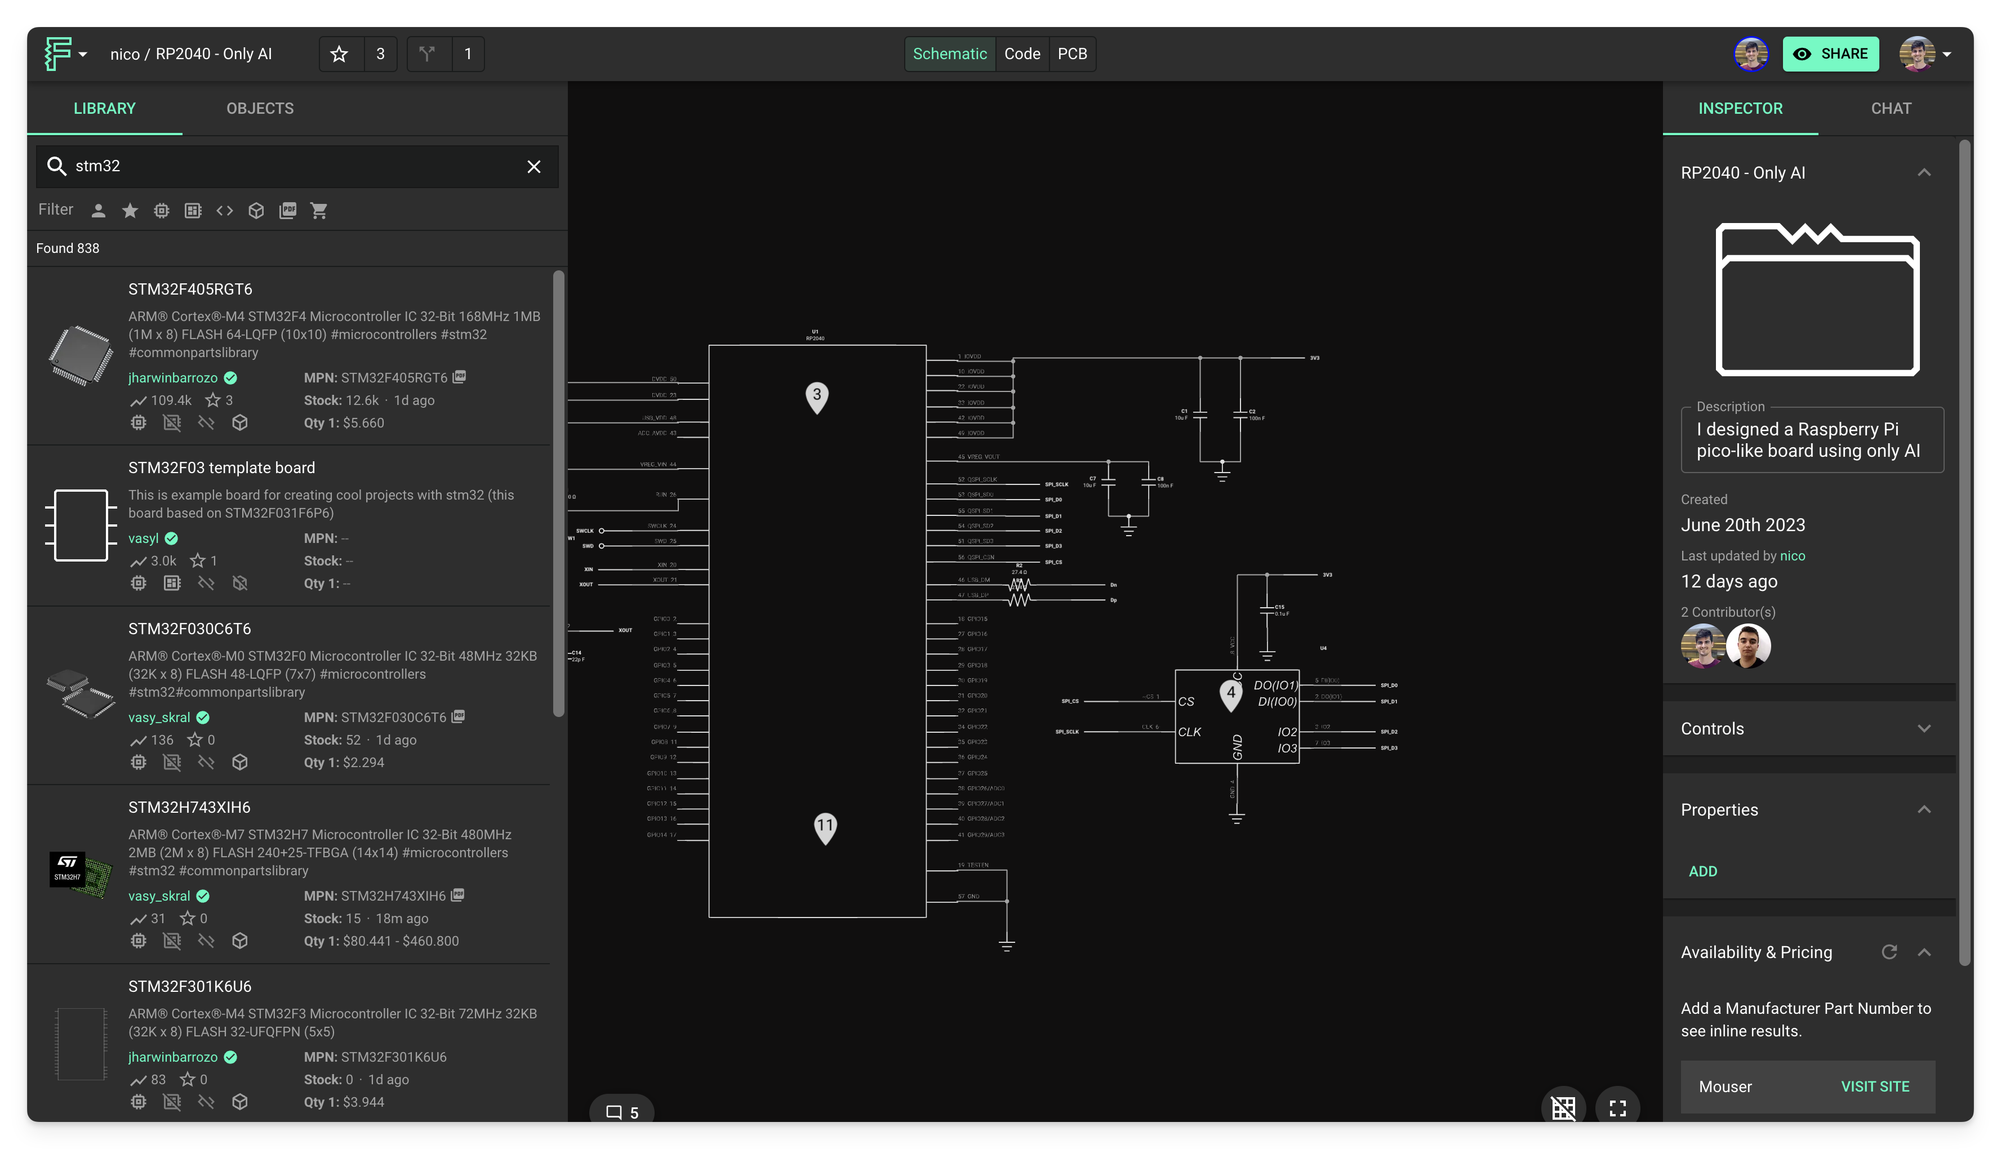Toggle the code brackets filter

click(224, 210)
